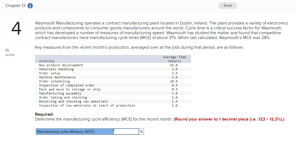296x159 pixels.
Task: Click 'Order taking and checking' row
Action: click(113, 97)
